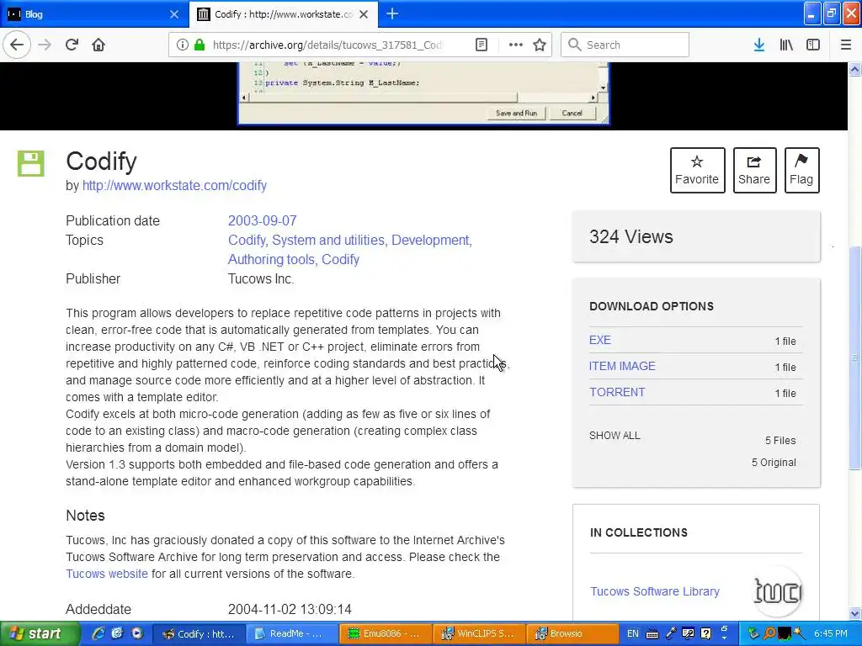Close the Blog tab

tap(174, 14)
